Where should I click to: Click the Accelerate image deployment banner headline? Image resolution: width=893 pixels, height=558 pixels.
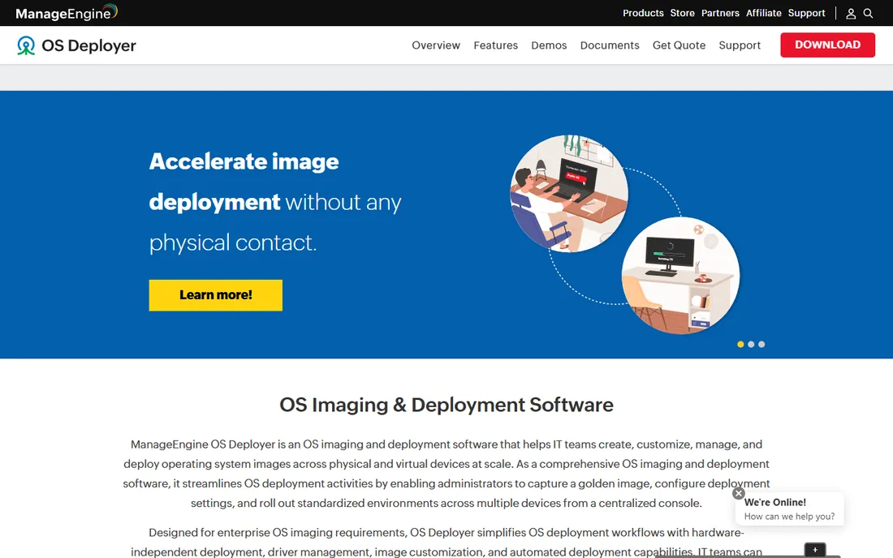[275, 202]
